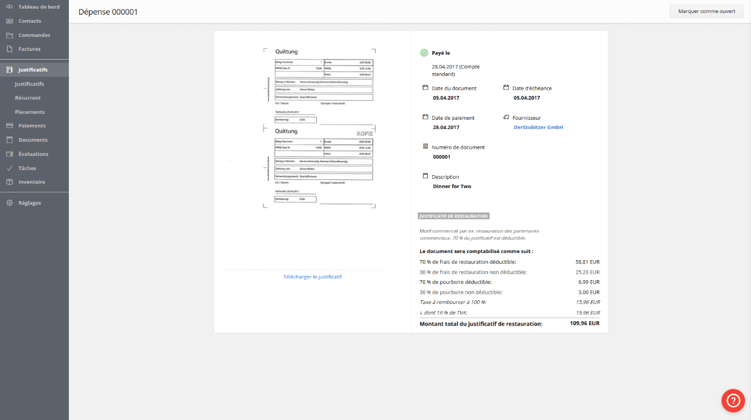751x420 pixels.
Task: Open the DerStobitzer GmbH supplier link
Action: click(538, 127)
